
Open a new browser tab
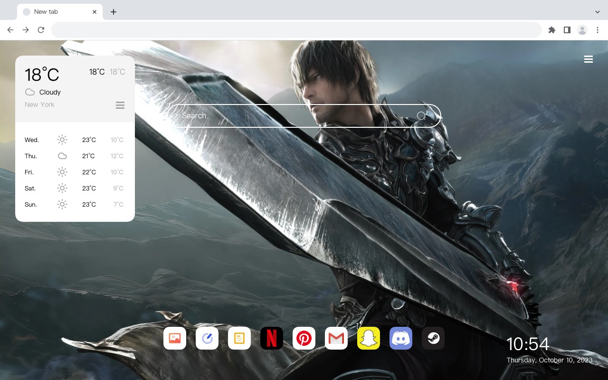coord(113,12)
